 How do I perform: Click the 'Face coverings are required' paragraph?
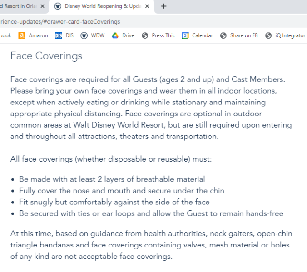point(151,108)
